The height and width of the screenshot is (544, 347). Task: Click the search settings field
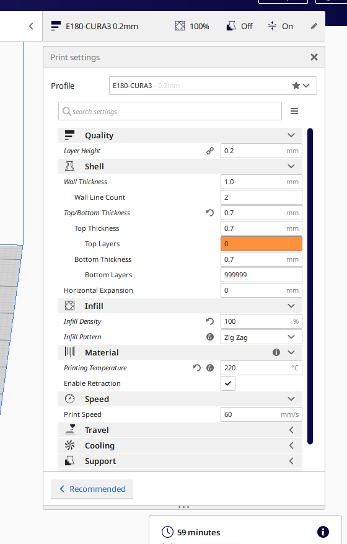[x=170, y=112]
